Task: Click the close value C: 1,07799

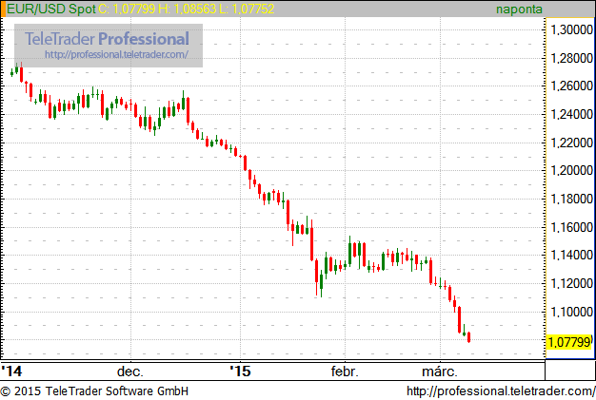Action: [127, 9]
